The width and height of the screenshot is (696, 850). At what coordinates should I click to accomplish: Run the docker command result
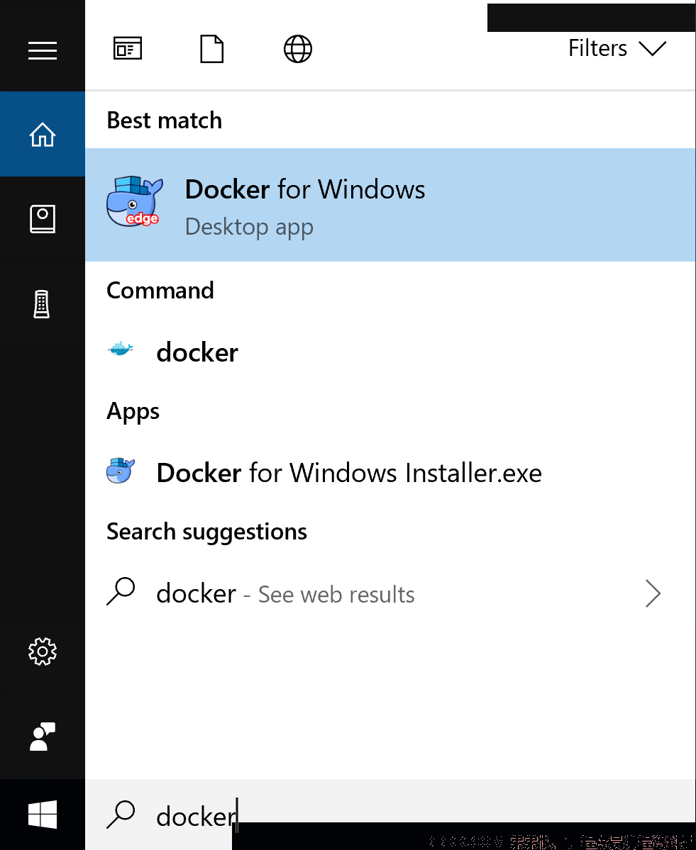coord(391,352)
